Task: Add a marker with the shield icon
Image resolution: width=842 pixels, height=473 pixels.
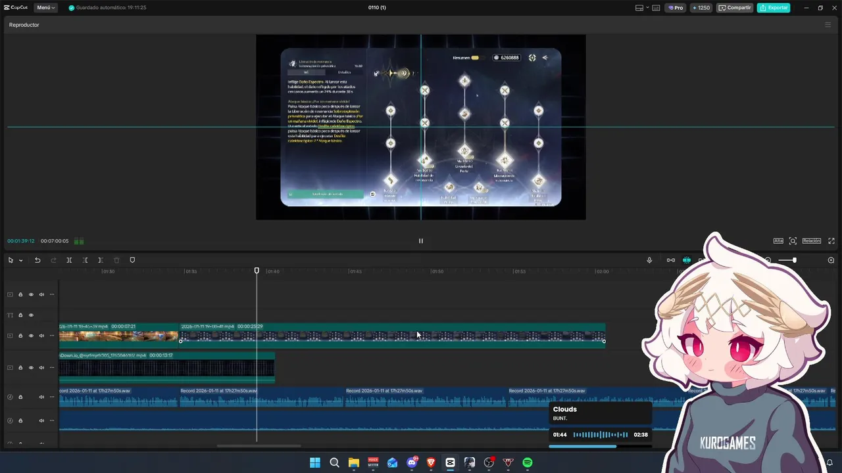Action: [x=132, y=260]
